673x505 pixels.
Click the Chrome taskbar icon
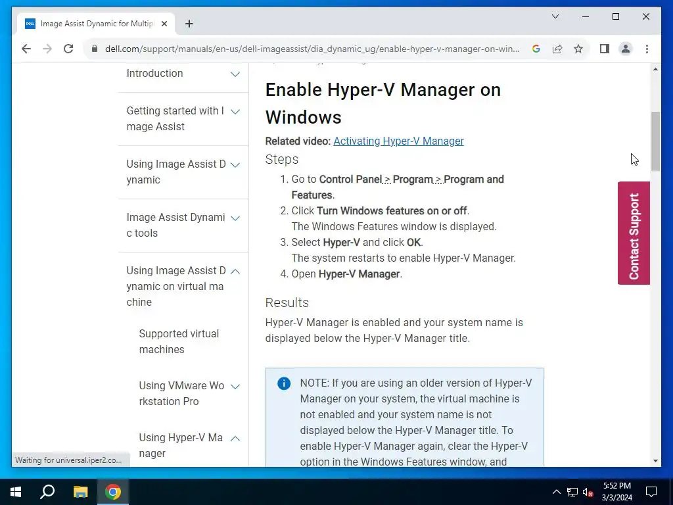click(113, 492)
